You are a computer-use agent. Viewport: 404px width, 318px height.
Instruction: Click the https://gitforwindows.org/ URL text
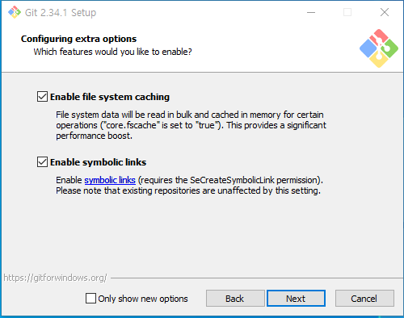click(55, 278)
